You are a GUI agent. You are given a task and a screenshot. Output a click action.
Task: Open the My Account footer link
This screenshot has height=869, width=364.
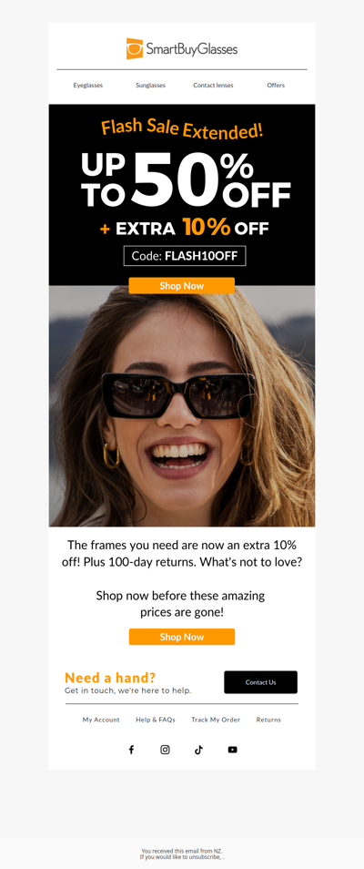[x=101, y=720]
